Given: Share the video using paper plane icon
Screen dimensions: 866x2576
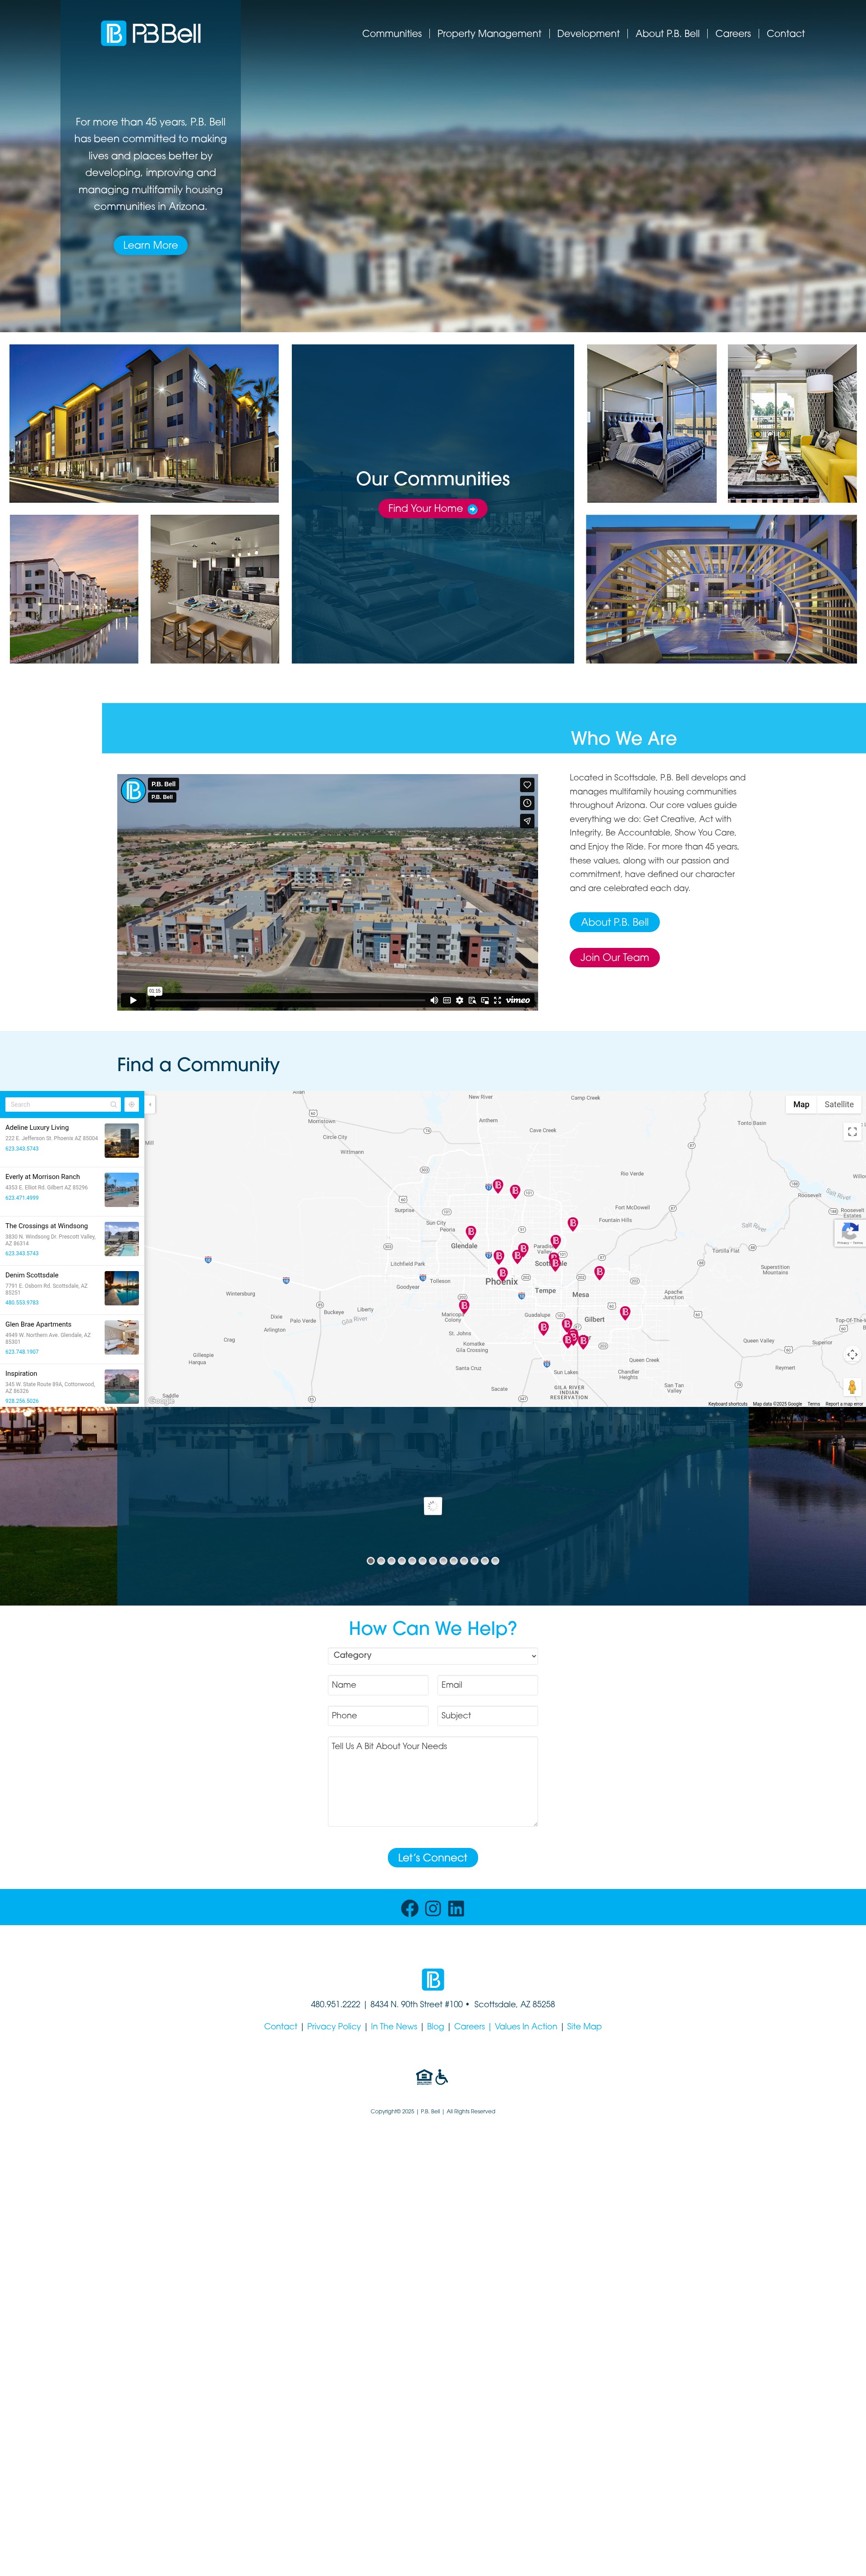Looking at the screenshot, I should pyautogui.click(x=527, y=821).
